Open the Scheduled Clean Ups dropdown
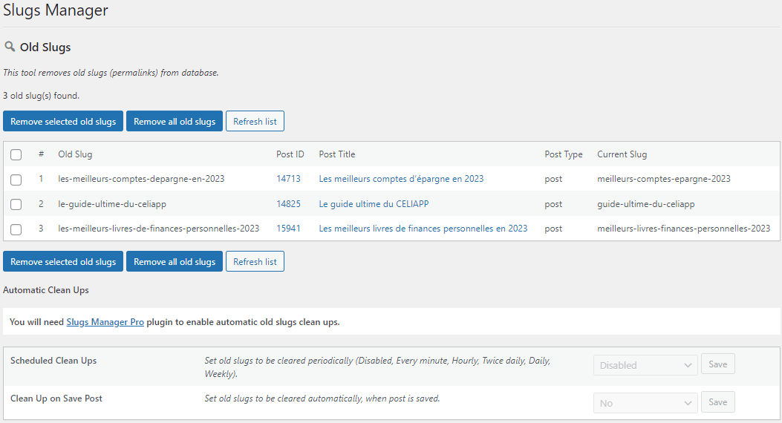 [645, 365]
